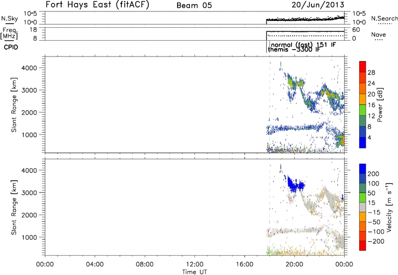Click the "themis -3300 IF" annotation
The image size is (398, 275).
coord(294,49)
